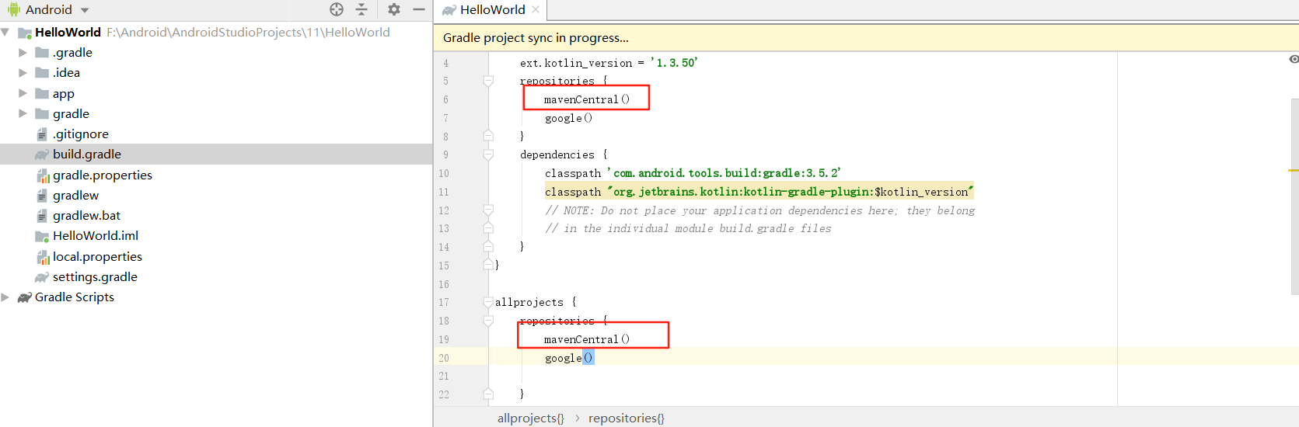
Task: Place cursor on the kotlin_version line
Action: click(x=609, y=63)
